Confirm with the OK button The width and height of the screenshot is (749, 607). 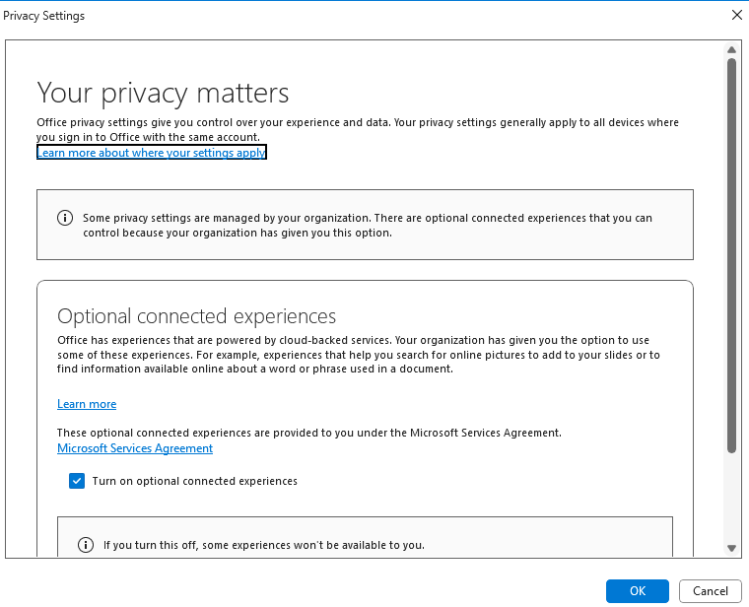pyautogui.click(x=638, y=590)
